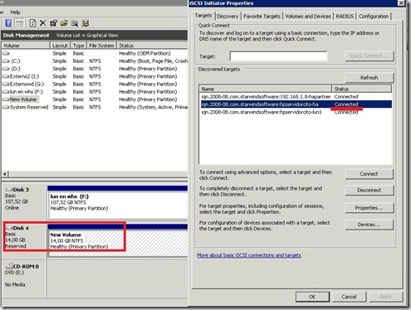Click the green Refresh toolbar icon in Disk Management
This screenshot has width=411, height=310.
point(32,23)
